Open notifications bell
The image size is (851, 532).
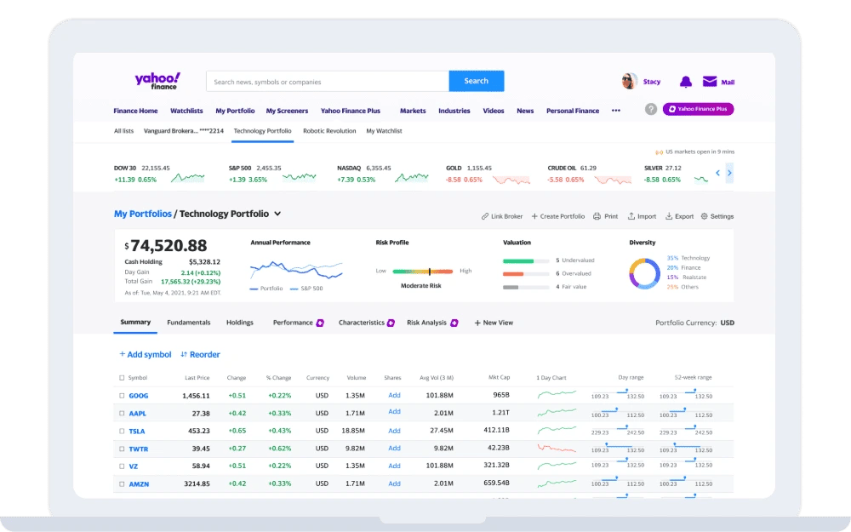(x=685, y=82)
